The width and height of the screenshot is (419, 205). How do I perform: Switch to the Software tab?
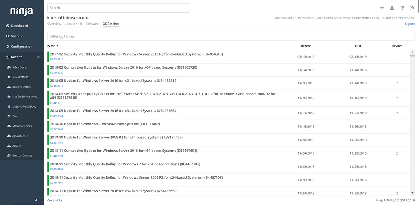click(92, 24)
